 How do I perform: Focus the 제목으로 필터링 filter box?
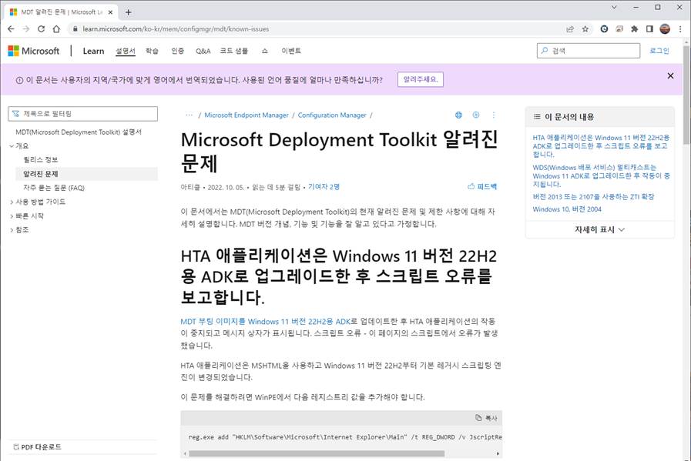83,114
